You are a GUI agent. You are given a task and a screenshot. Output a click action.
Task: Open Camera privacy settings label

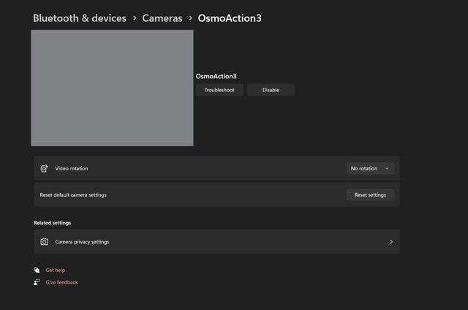point(82,242)
